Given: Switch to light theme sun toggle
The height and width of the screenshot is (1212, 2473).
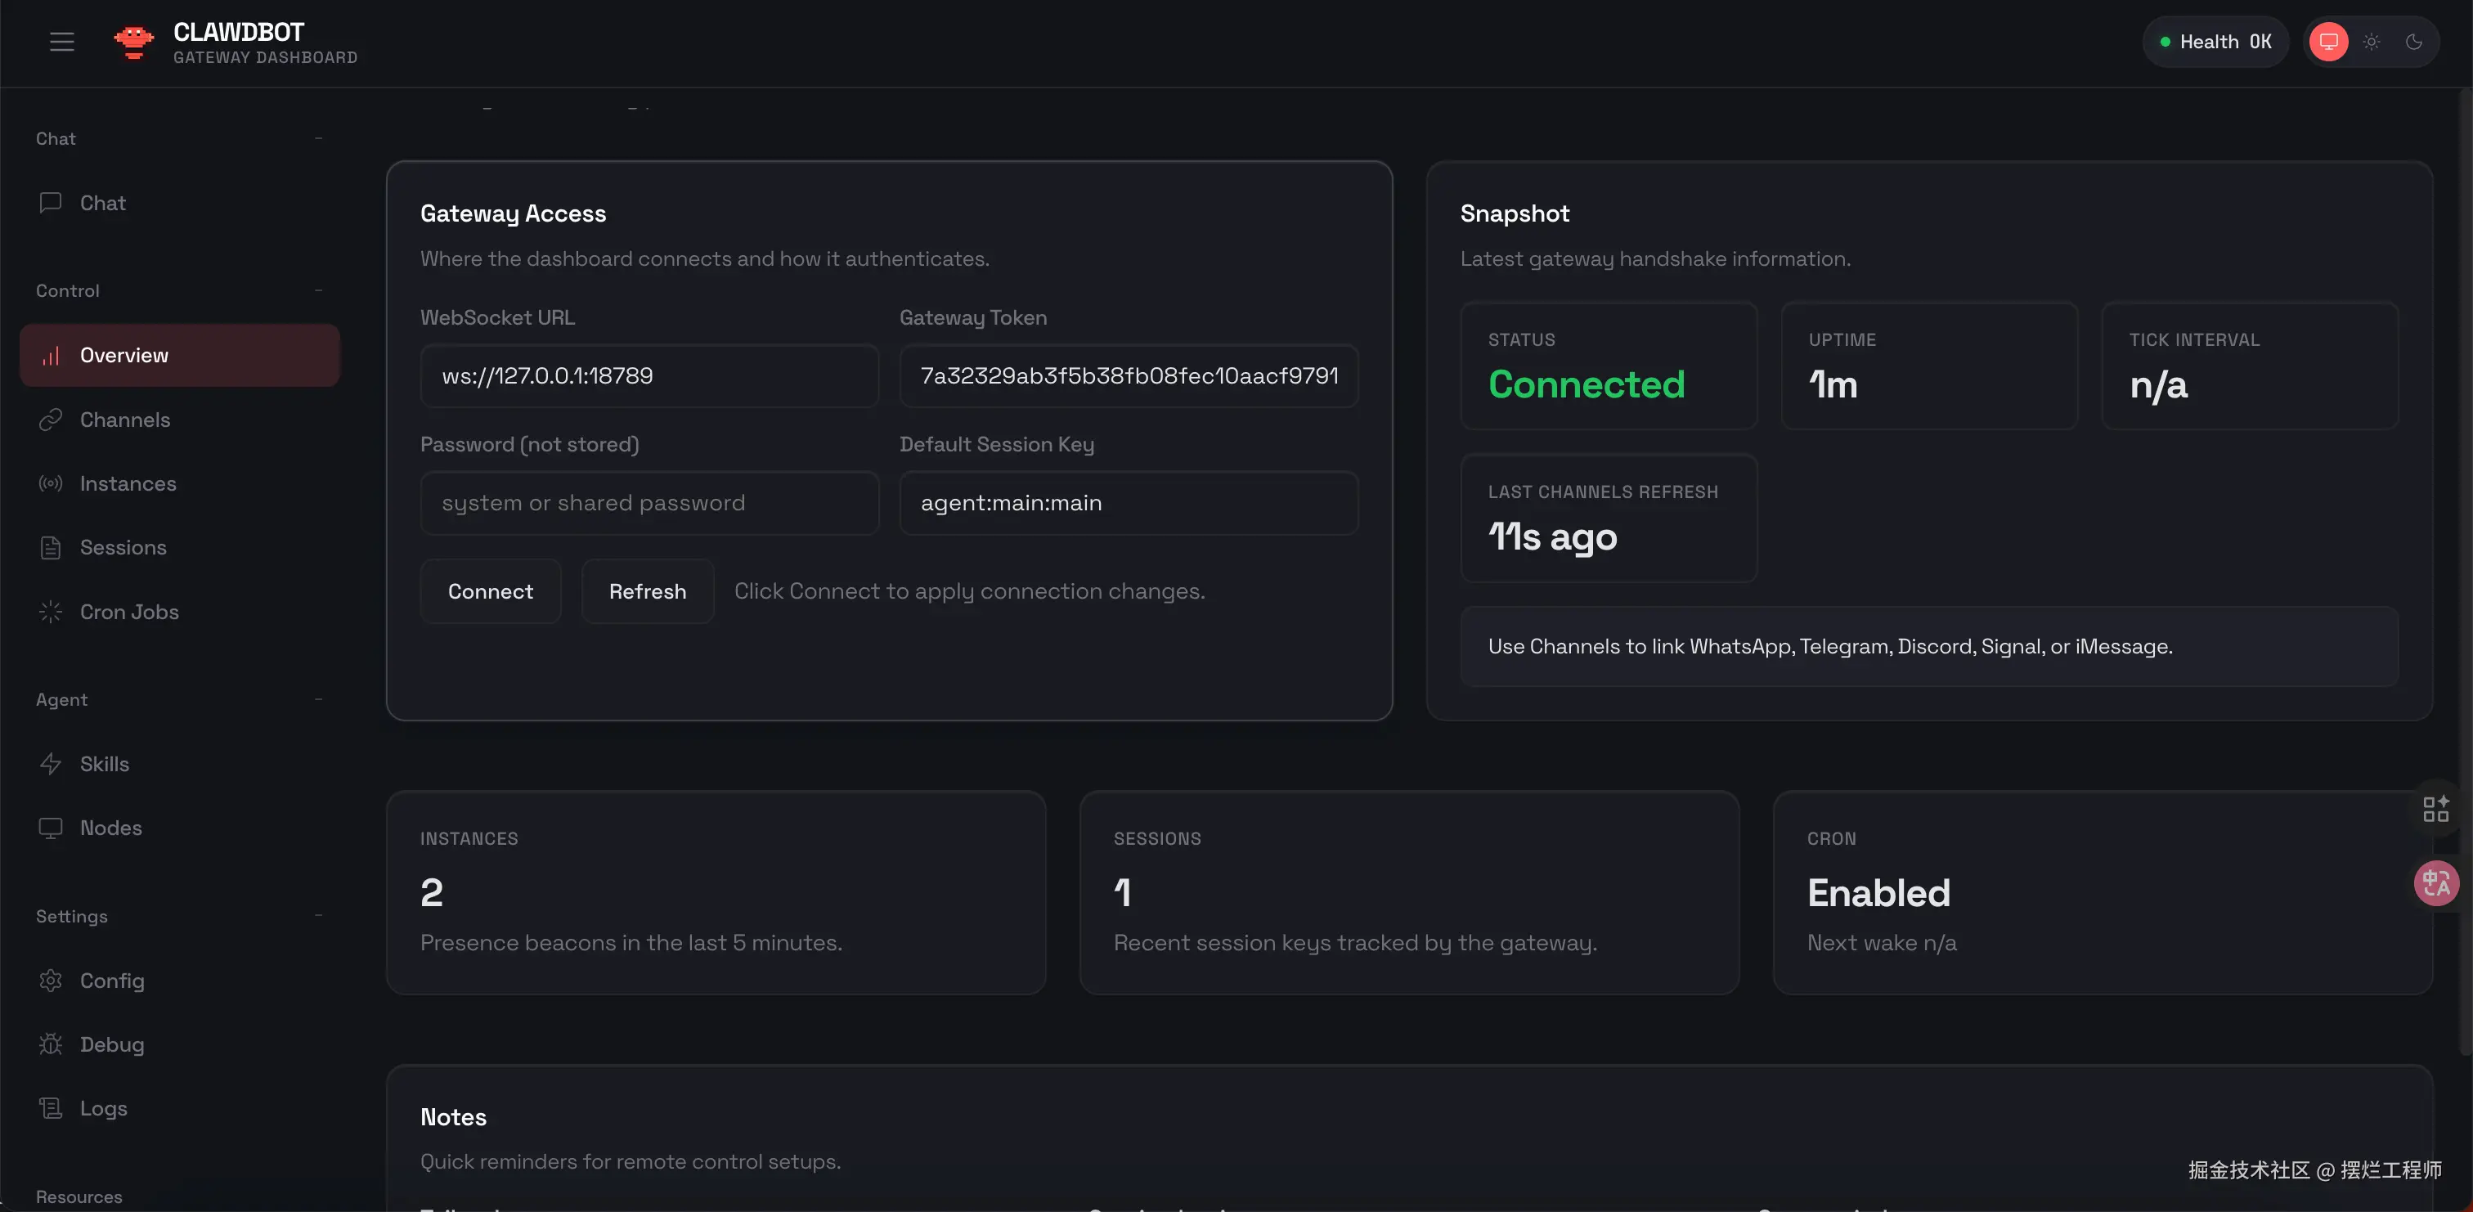Looking at the screenshot, I should click(2372, 41).
